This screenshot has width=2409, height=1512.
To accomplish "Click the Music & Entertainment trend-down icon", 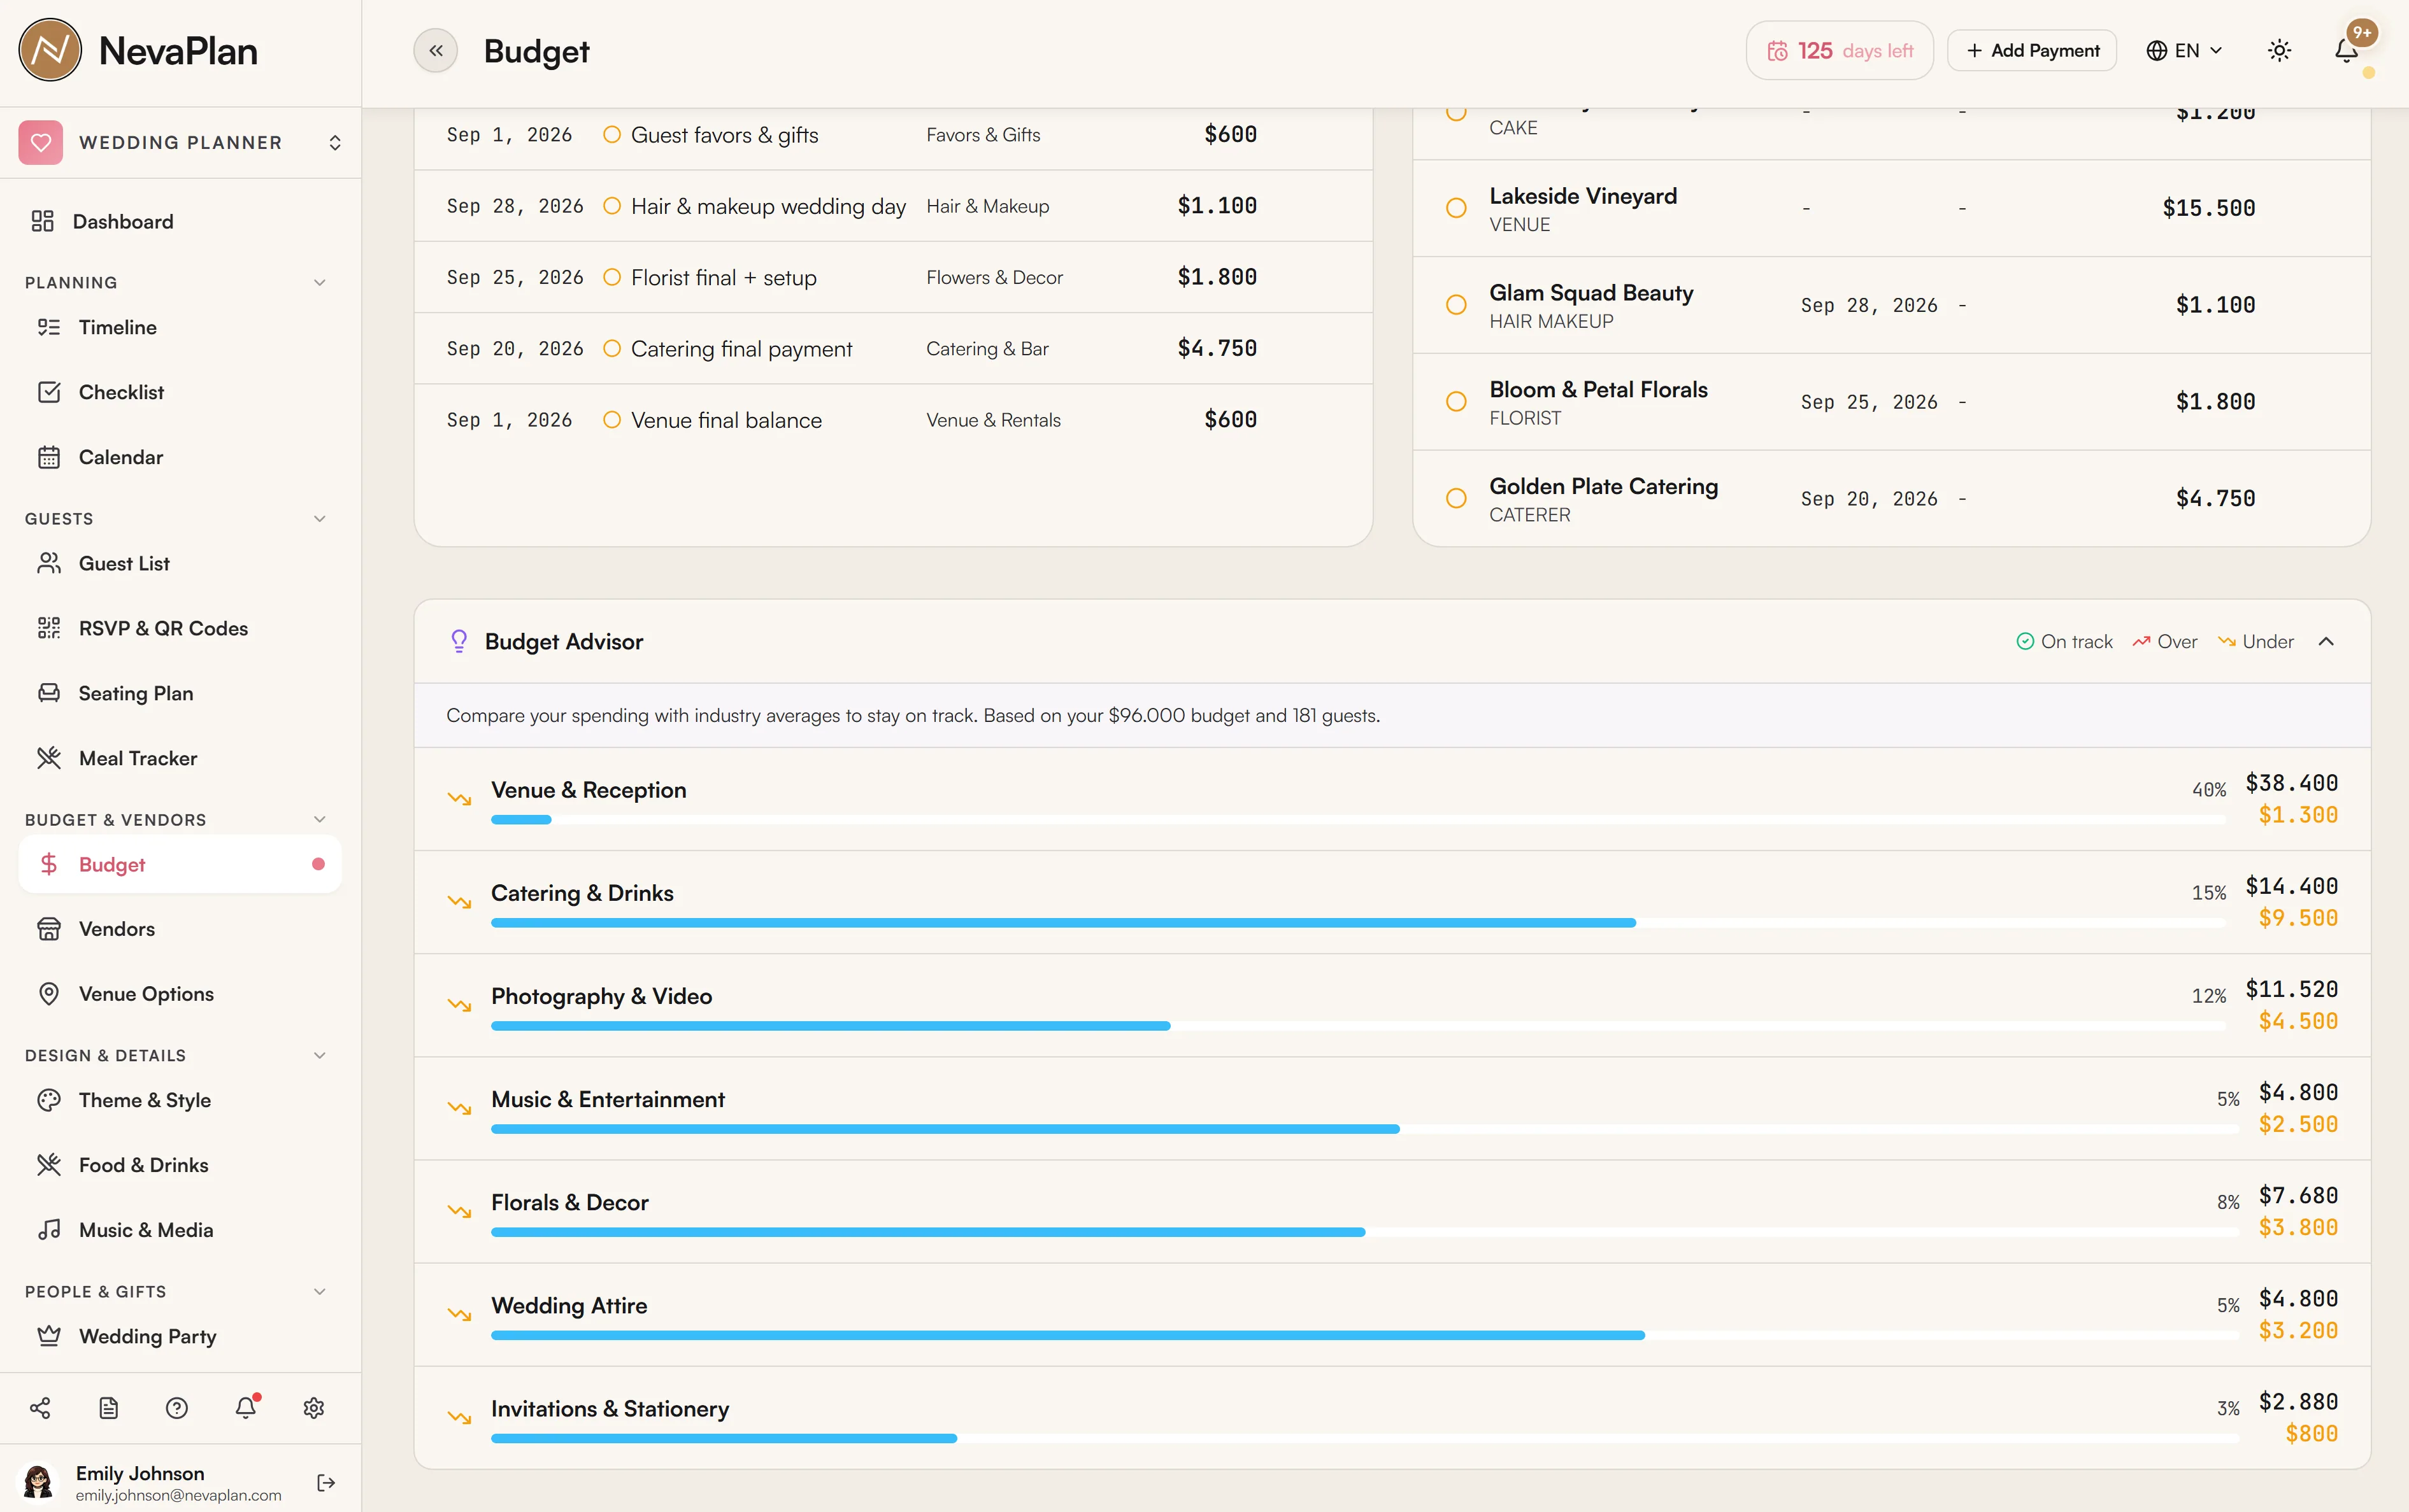I will 459,1109.
